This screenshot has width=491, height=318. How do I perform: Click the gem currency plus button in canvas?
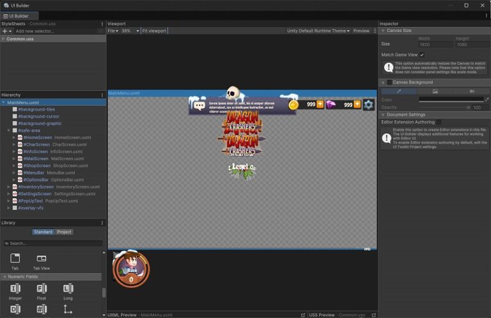tap(357, 104)
